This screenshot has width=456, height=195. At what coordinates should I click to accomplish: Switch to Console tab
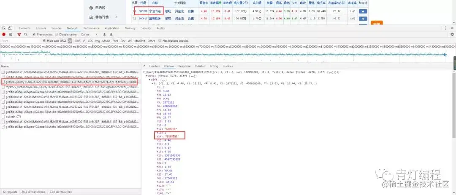pyautogui.click(x=41, y=28)
